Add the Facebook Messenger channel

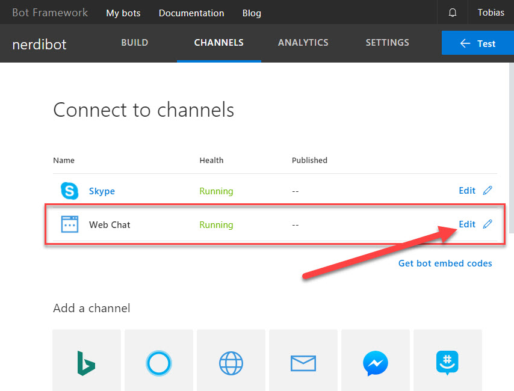tap(376, 360)
